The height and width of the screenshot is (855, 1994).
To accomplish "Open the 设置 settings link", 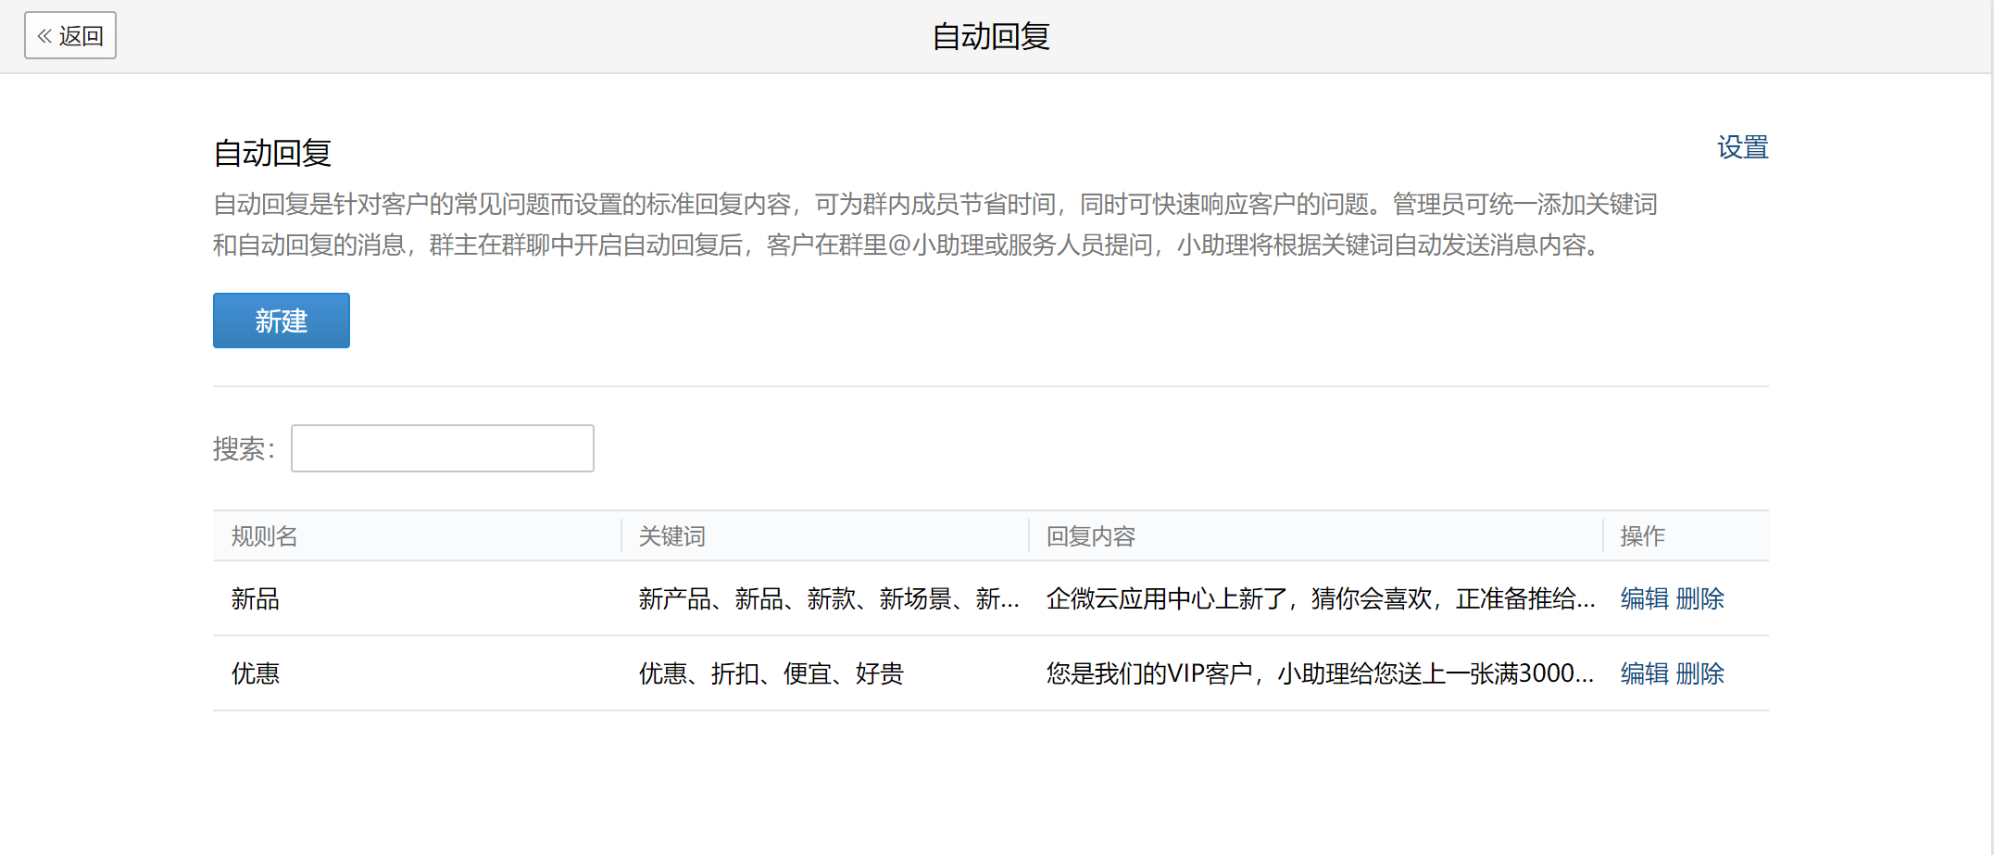I will [1742, 147].
